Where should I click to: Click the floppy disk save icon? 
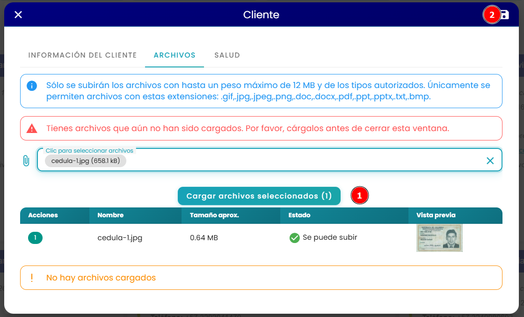tap(505, 15)
